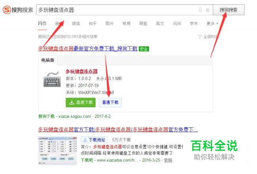Click the 系统: WinXP,Win7 text line

[x=90, y=93]
